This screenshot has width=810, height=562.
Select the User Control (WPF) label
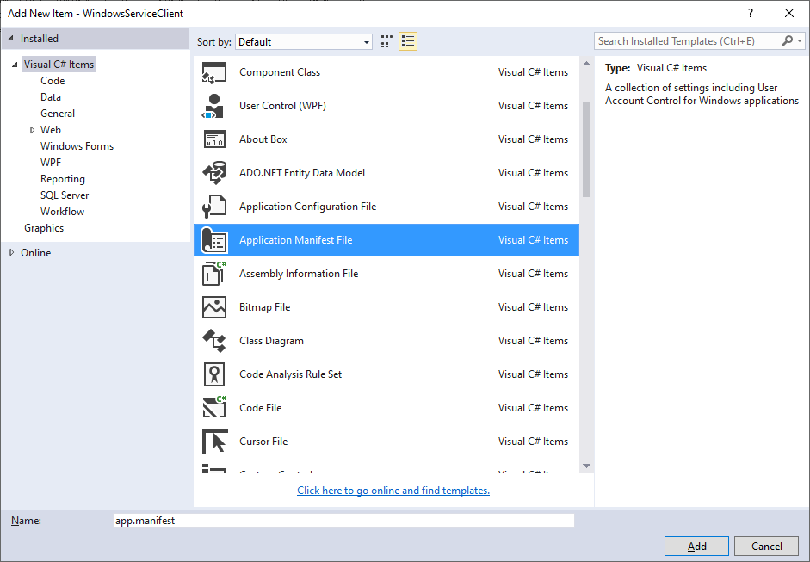pyautogui.click(x=282, y=106)
